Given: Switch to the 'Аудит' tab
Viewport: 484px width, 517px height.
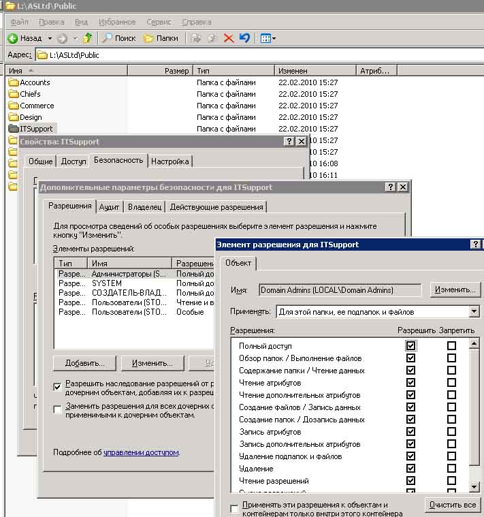Looking at the screenshot, I should 109,207.
